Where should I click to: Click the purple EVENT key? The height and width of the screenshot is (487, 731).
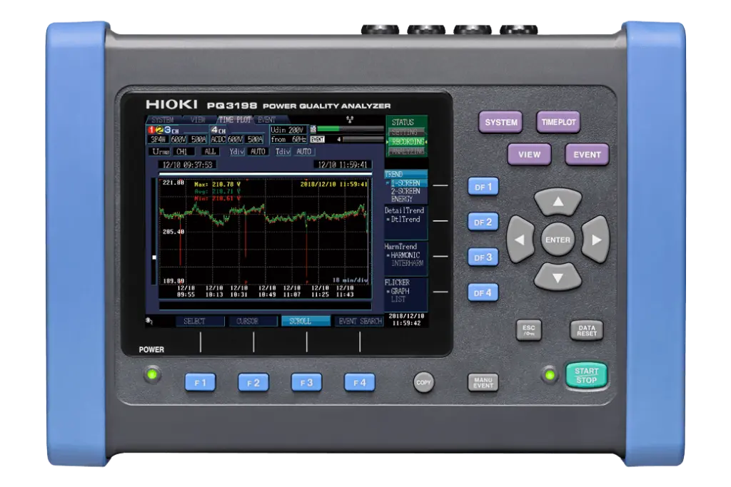click(587, 155)
